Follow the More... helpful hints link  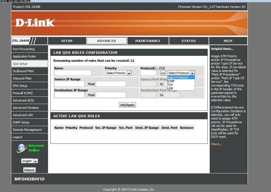coord(216,144)
